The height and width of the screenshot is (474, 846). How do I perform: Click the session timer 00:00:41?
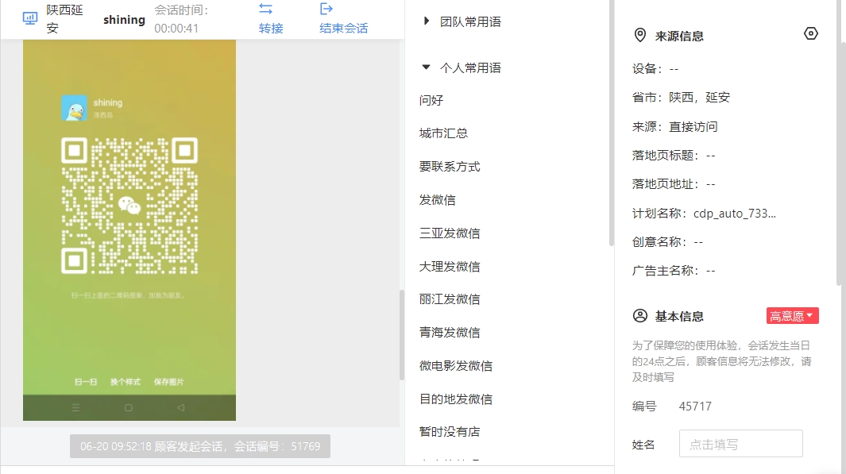tap(176, 29)
